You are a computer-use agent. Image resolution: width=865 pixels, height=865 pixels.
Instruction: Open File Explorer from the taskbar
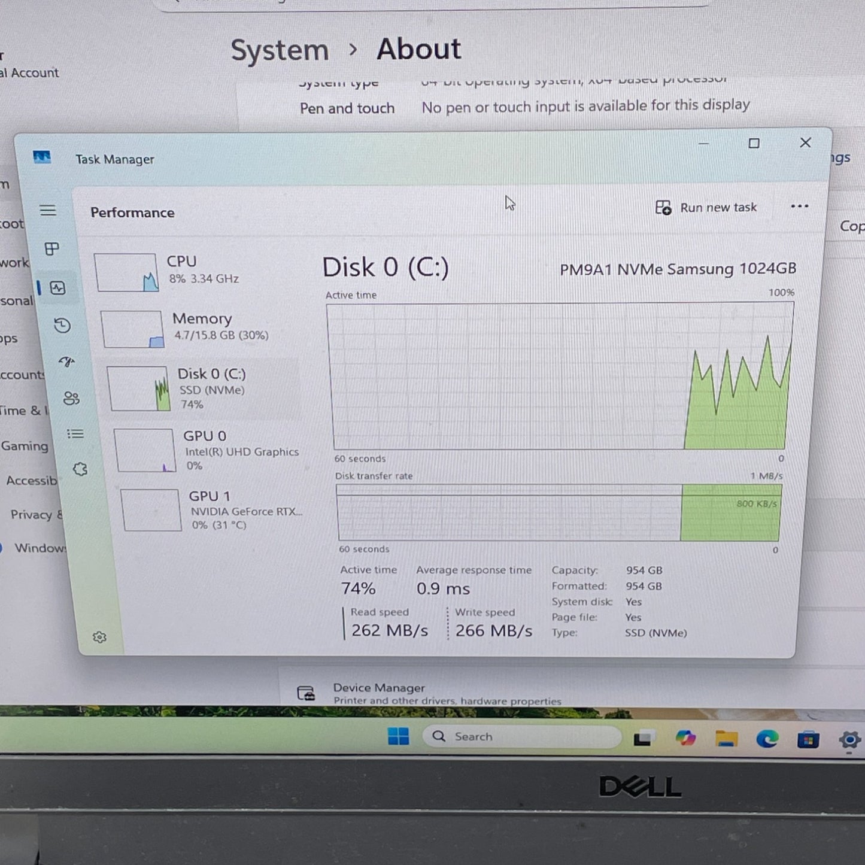point(726,739)
